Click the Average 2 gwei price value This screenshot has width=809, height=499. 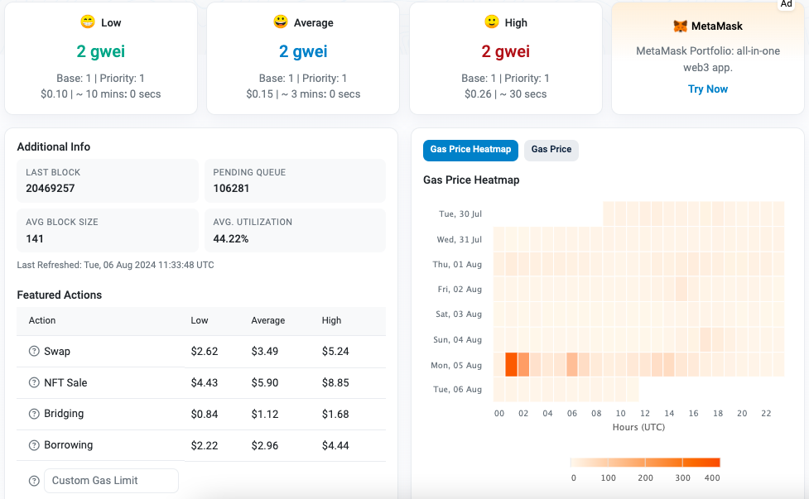[303, 52]
